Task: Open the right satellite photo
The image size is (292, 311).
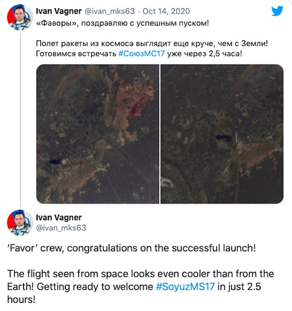Action: tap(222, 134)
